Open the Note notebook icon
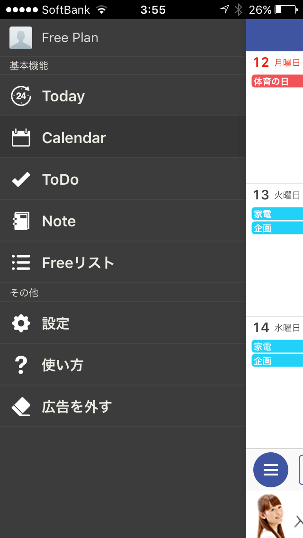Screen dimensions: 303x538 (x=21, y=221)
